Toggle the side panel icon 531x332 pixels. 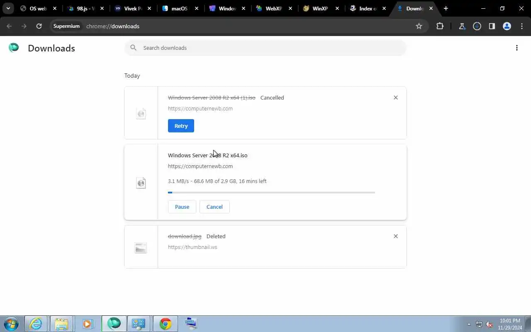tap(492, 26)
